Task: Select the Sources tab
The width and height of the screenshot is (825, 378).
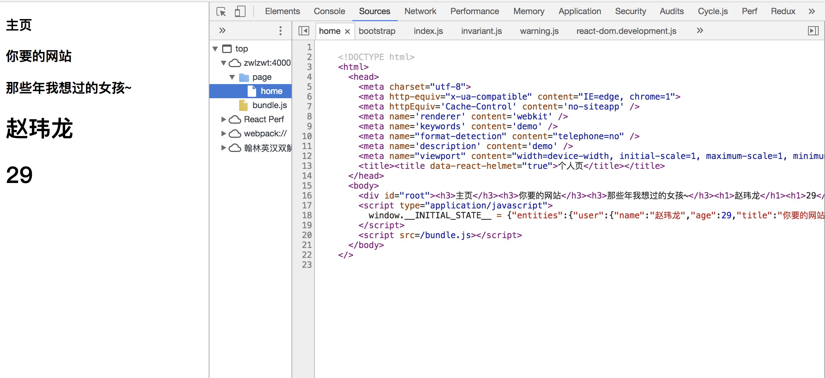Action: [375, 11]
